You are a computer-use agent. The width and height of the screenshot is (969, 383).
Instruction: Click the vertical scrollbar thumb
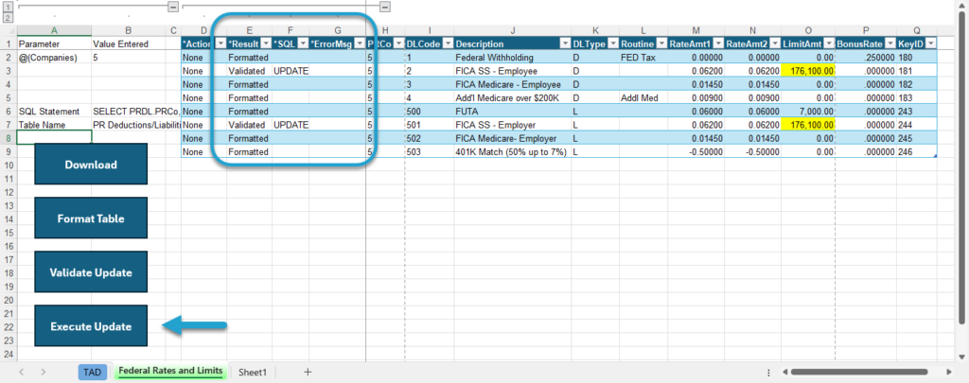click(x=961, y=166)
